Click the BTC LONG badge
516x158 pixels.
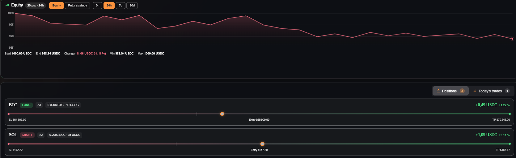click(x=26, y=105)
